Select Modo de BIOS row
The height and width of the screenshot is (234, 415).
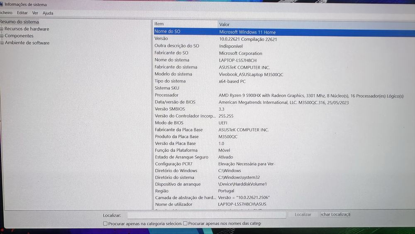click(x=284, y=123)
